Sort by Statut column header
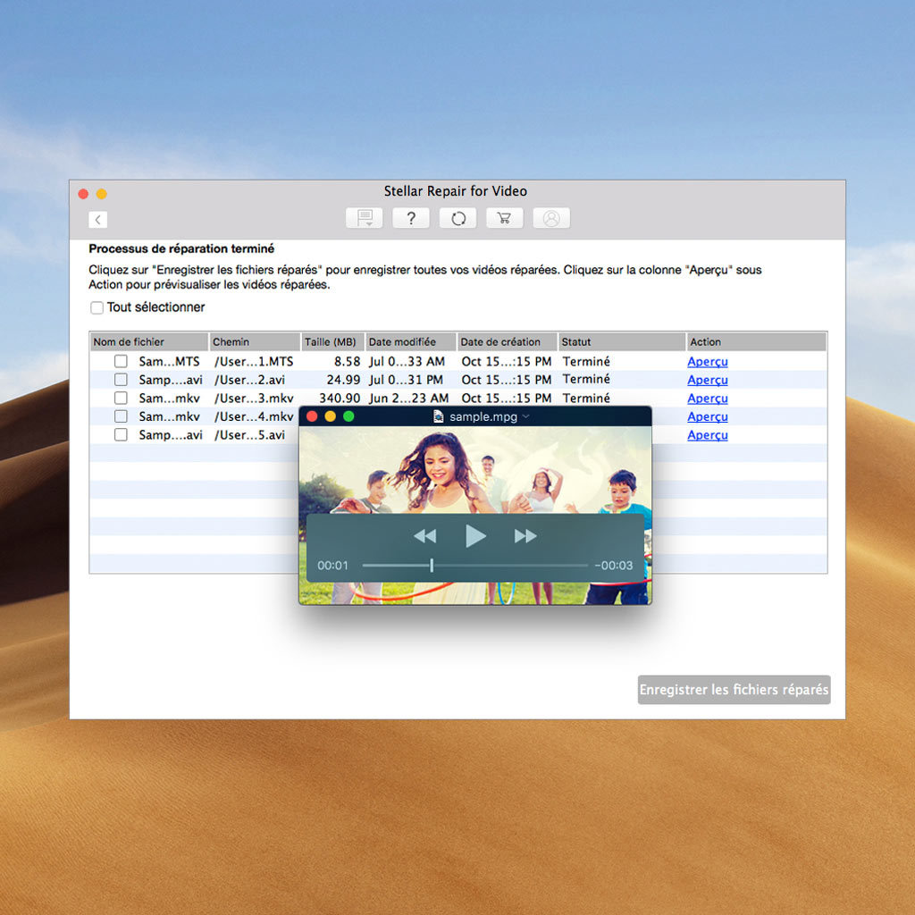This screenshot has width=915, height=915. (622, 342)
